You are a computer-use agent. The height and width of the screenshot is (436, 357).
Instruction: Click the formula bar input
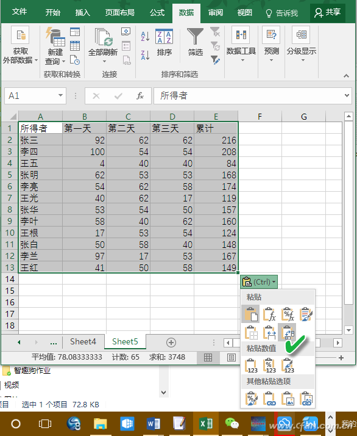pyautogui.click(x=248, y=96)
